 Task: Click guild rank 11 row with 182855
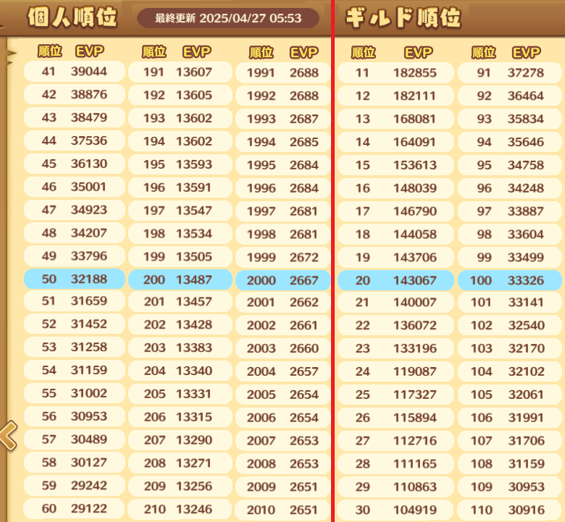(x=395, y=72)
